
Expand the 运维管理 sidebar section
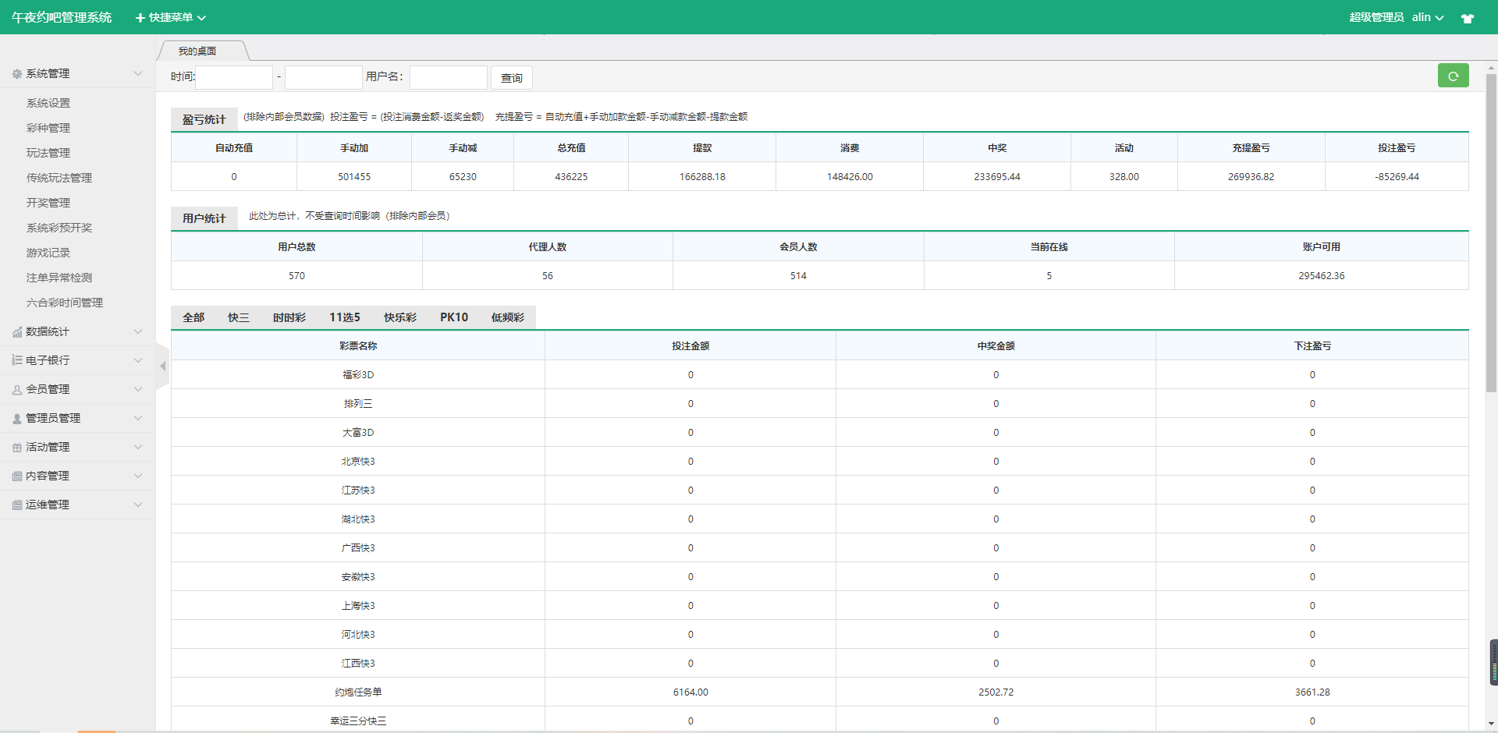pyautogui.click(x=76, y=505)
